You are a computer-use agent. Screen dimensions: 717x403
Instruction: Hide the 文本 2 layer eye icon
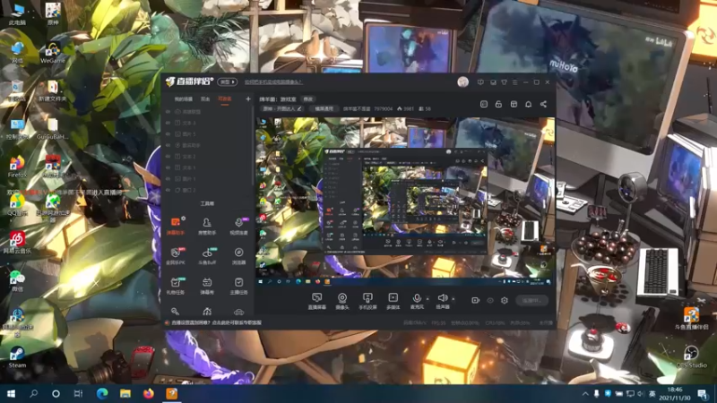click(168, 156)
